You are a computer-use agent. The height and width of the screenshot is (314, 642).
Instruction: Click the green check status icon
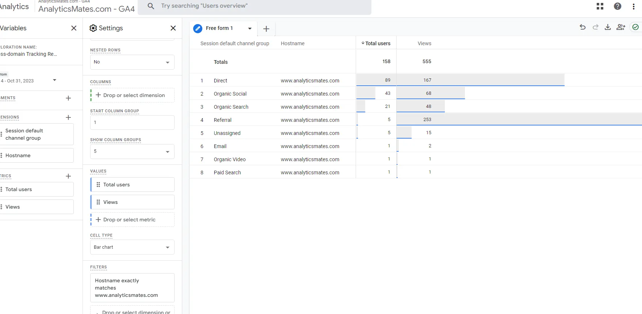point(635,27)
